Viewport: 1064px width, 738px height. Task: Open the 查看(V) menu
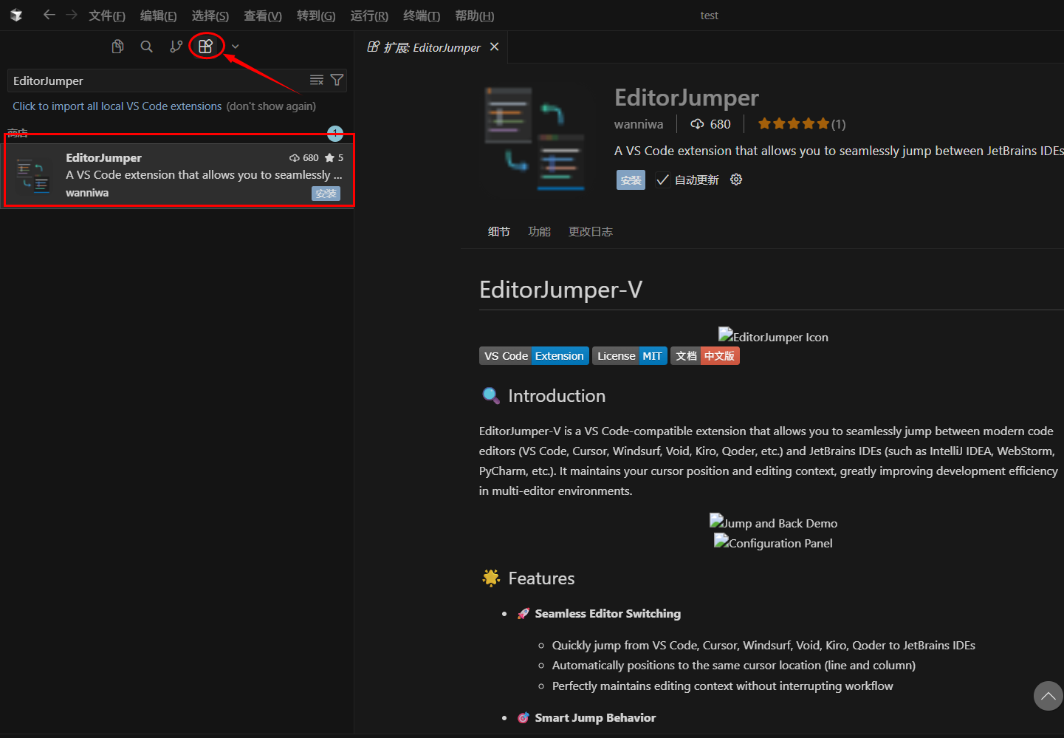(x=263, y=16)
